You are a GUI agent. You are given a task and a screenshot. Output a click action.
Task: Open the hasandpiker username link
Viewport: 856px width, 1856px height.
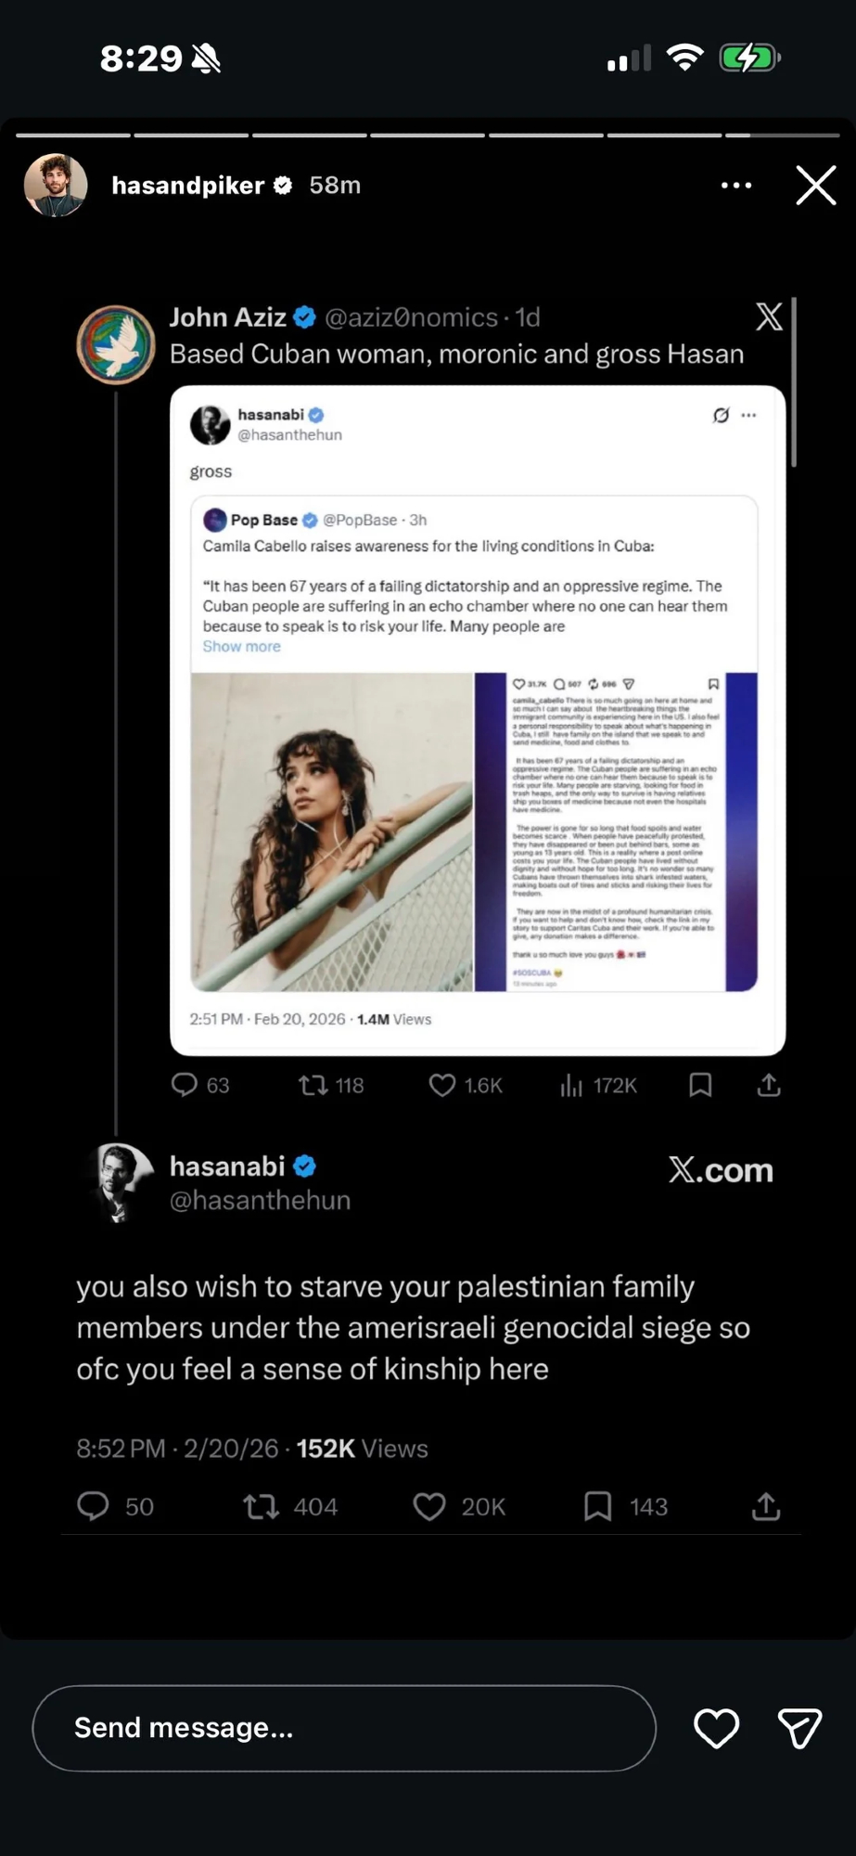click(x=188, y=186)
